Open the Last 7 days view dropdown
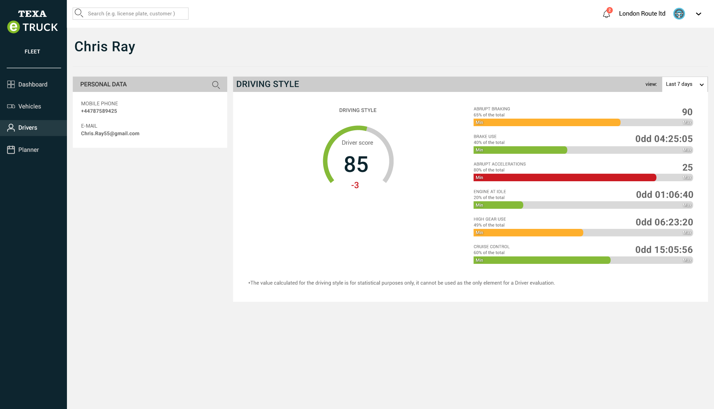Viewport: 714px width, 409px height. [685, 84]
